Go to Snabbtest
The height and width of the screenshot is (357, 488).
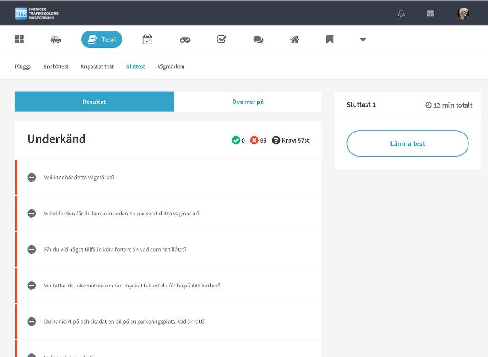point(56,67)
